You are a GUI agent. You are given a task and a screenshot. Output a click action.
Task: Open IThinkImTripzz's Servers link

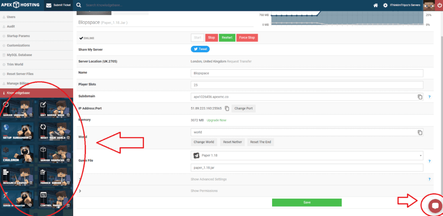tap(405, 5)
